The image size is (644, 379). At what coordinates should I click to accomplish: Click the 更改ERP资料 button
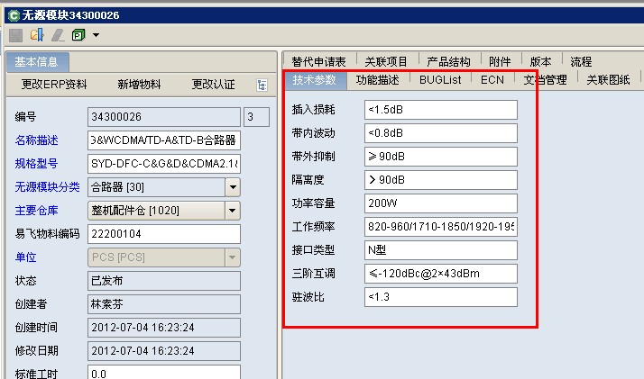55,85
